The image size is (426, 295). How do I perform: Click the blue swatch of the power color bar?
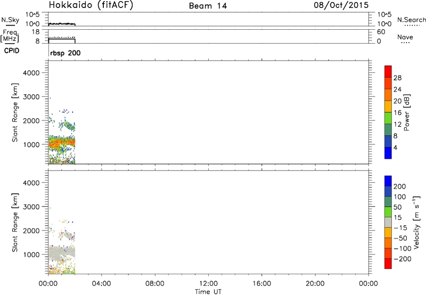tap(388, 153)
